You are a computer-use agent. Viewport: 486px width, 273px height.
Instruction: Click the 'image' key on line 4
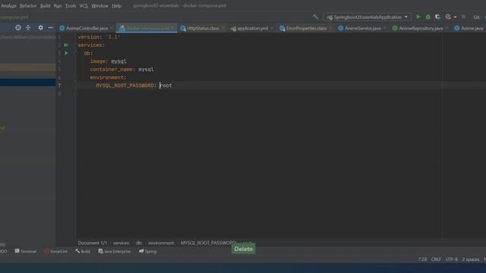click(x=98, y=61)
